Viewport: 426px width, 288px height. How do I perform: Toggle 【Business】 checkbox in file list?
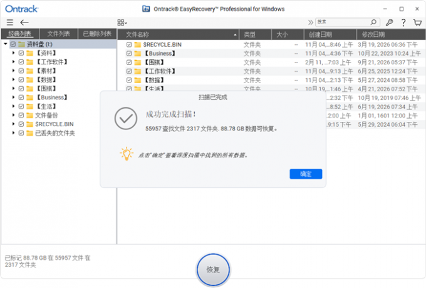point(129,54)
